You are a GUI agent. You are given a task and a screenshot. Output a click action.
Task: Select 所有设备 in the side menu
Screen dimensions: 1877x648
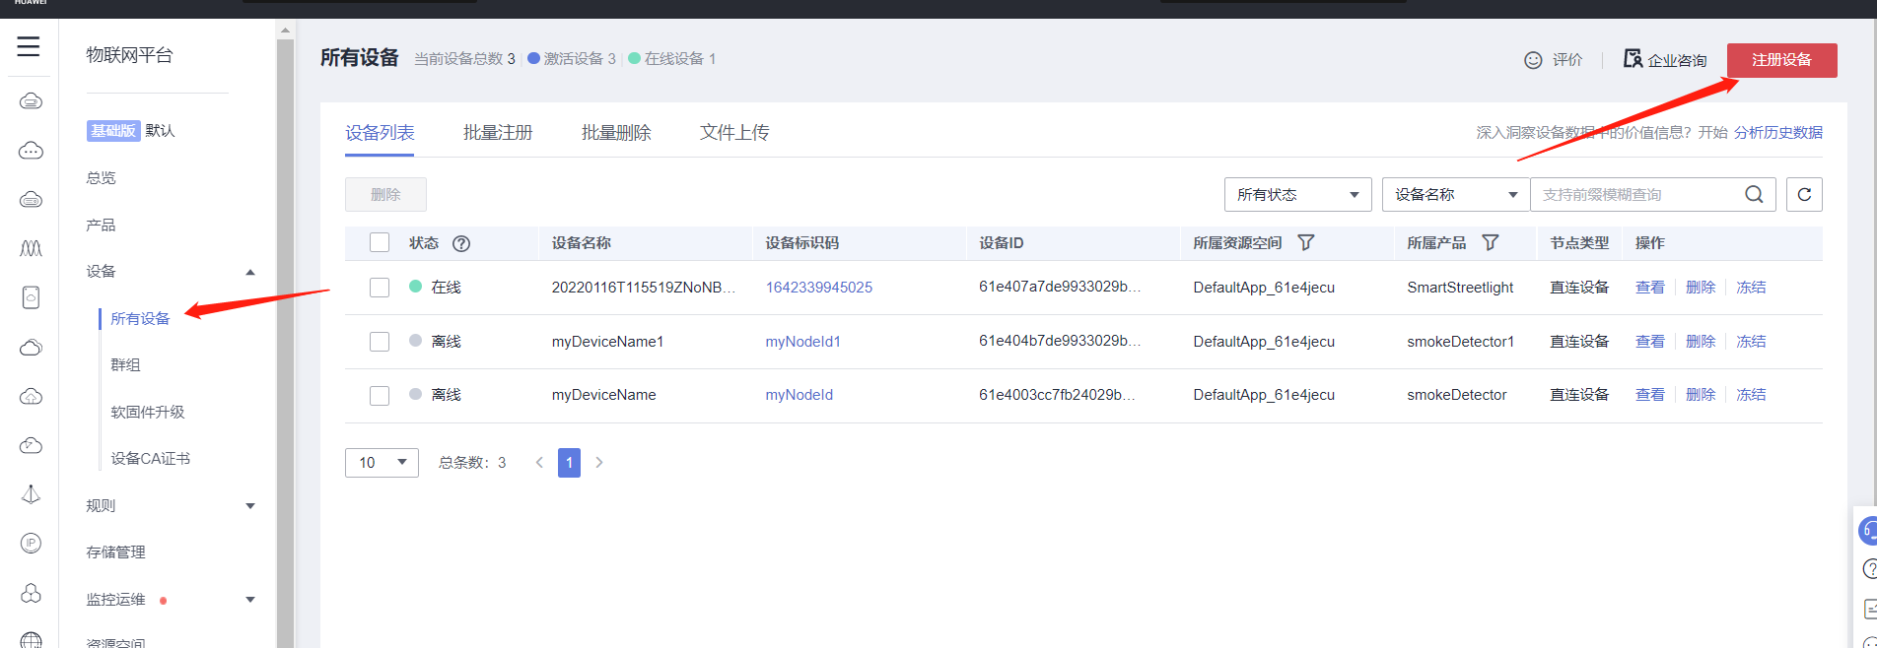point(140,319)
